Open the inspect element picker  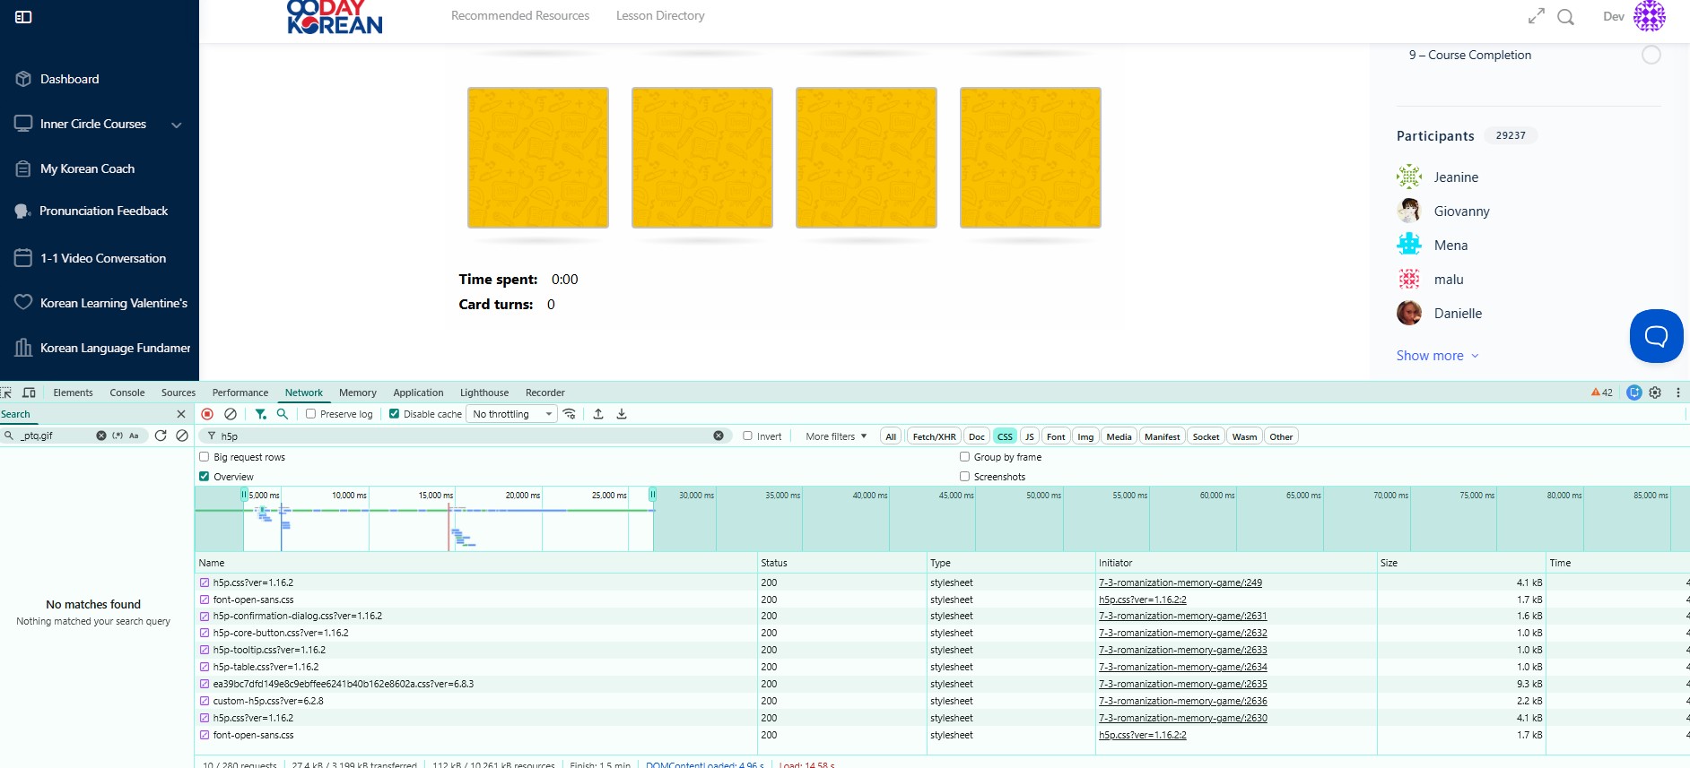click(x=7, y=393)
